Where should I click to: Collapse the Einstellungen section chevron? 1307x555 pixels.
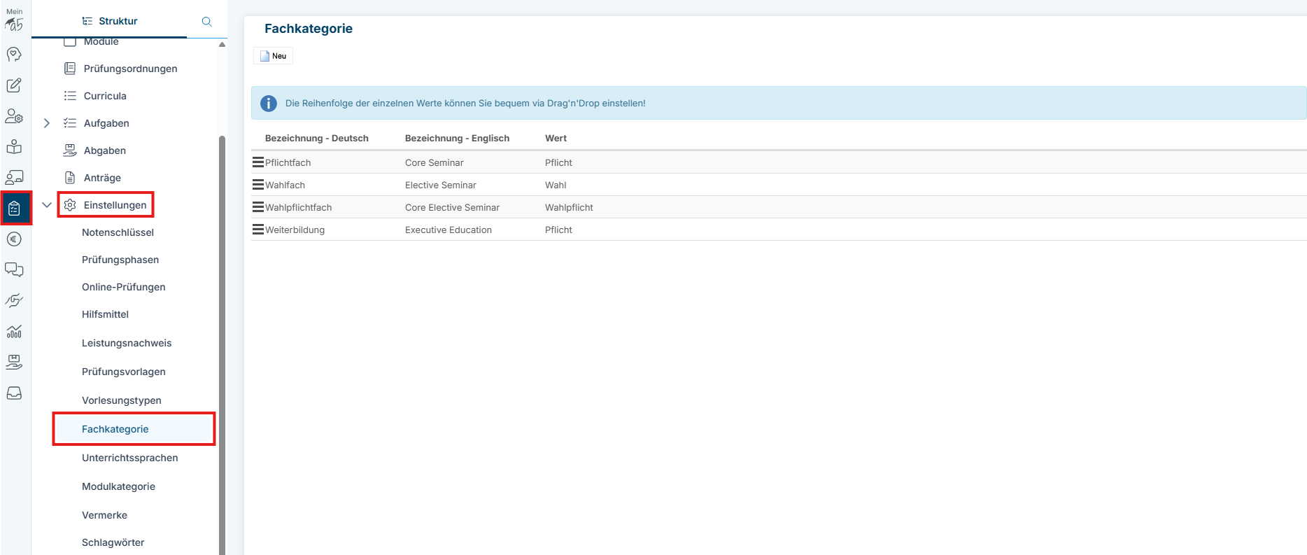click(47, 205)
